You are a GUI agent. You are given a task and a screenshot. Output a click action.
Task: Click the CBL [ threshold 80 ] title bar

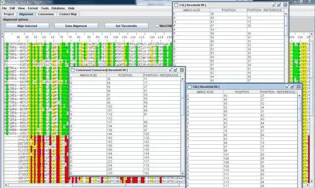[244, 87]
